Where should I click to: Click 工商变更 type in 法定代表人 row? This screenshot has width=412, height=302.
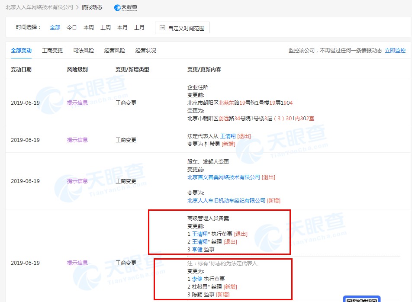pyautogui.click(x=126, y=140)
